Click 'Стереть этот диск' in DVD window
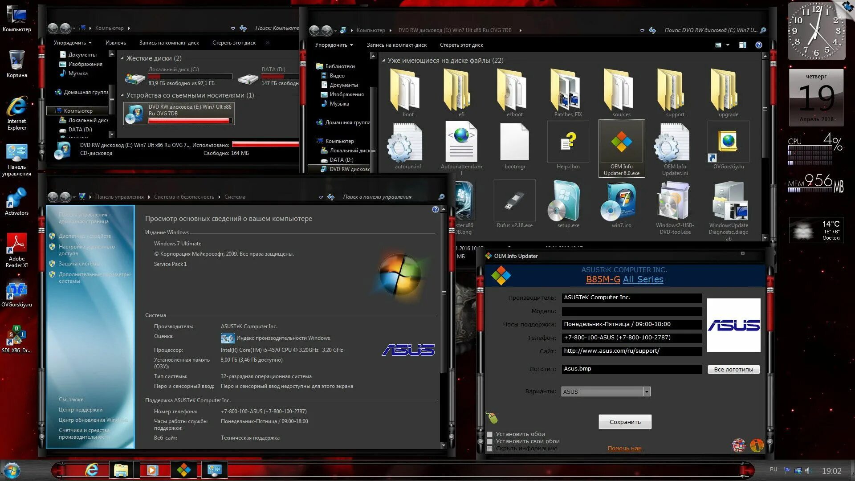This screenshot has height=481, width=855. 461,45
